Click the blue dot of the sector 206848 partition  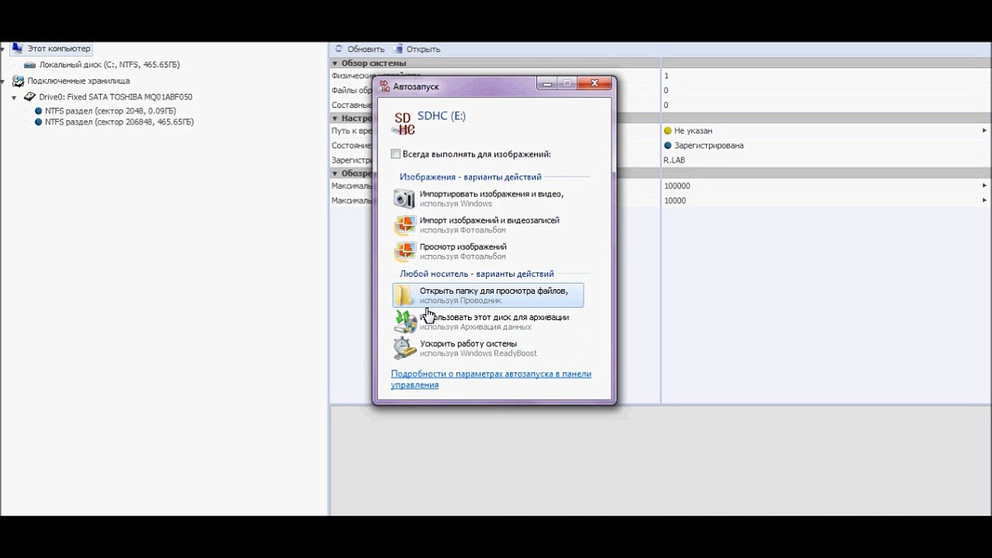pos(38,122)
